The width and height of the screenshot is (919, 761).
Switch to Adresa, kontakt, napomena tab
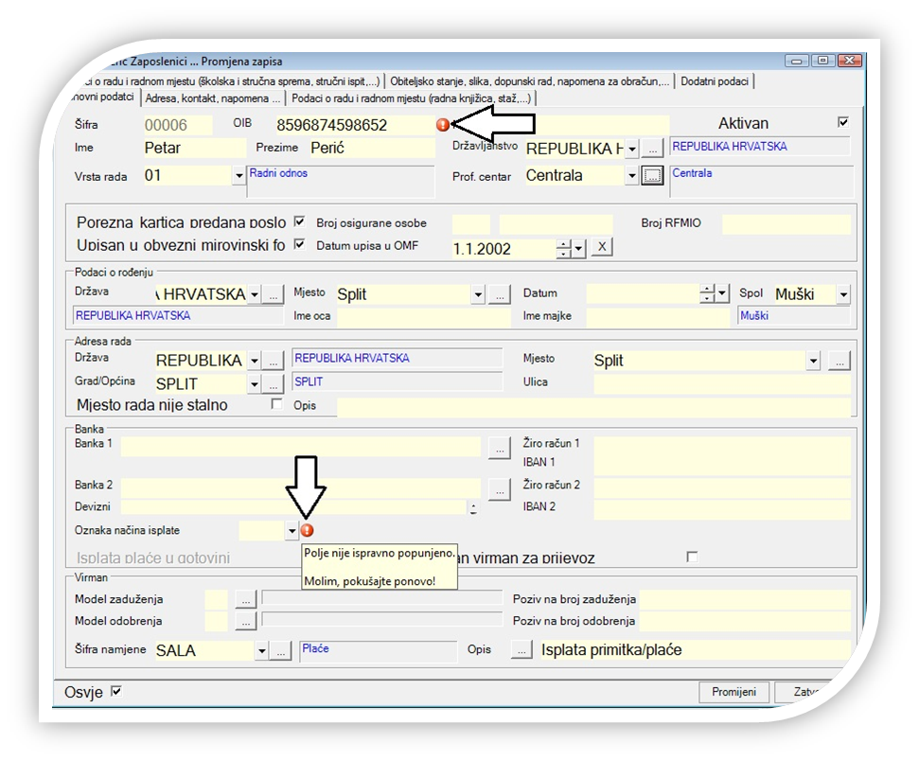[x=213, y=98]
